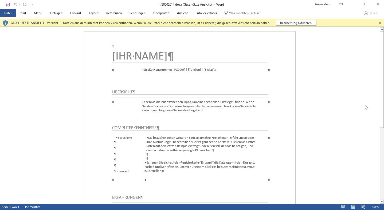384x210 pixels.
Task: Click the ERFAHRUNGEN heading
Action: 128,197
